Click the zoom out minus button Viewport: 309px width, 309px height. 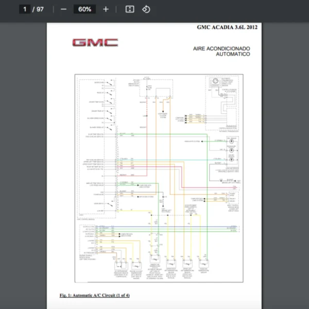point(63,9)
